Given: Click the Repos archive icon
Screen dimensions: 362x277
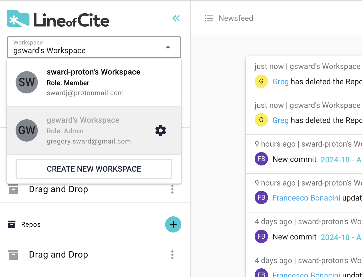Looking at the screenshot, I should 12,224.
